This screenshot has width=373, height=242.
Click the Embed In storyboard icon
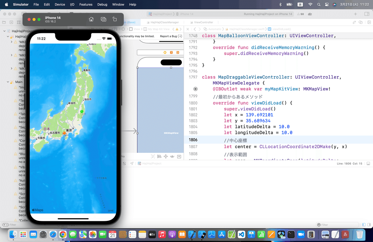click(179, 157)
